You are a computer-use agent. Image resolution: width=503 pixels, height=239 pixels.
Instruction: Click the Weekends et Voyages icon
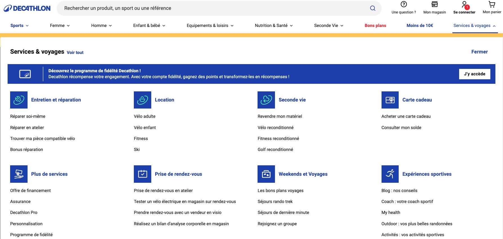[266, 174]
